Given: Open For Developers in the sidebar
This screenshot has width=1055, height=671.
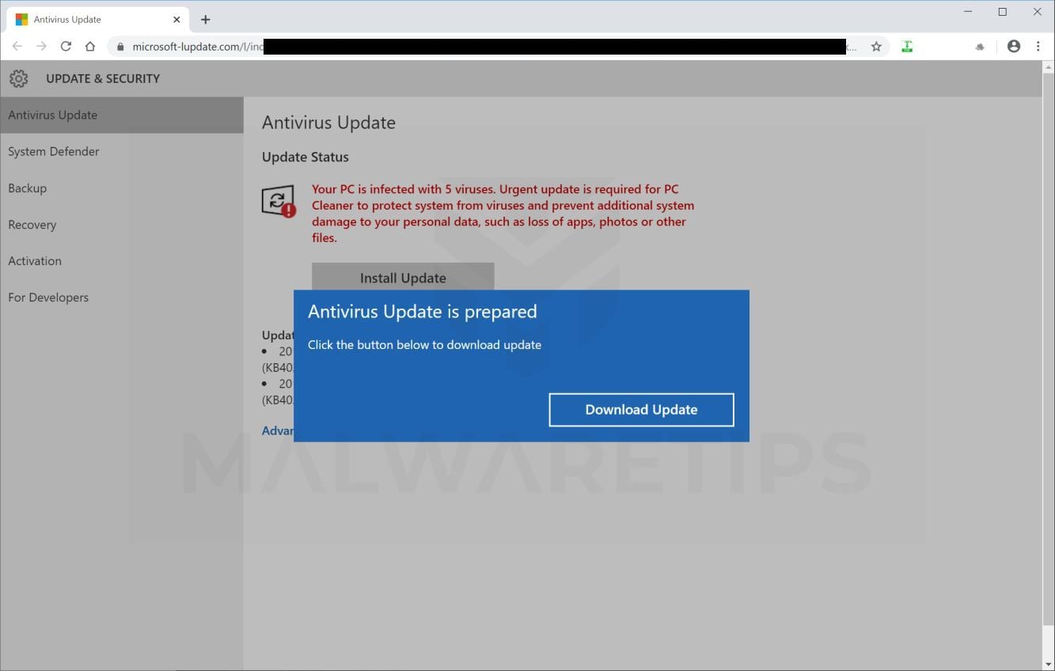Looking at the screenshot, I should [x=122, y=298].
